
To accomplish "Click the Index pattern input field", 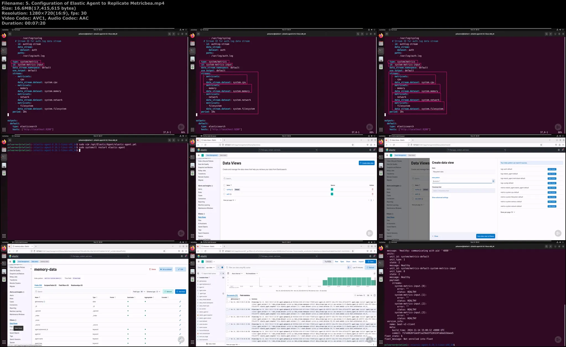I will tap(462, 181).
